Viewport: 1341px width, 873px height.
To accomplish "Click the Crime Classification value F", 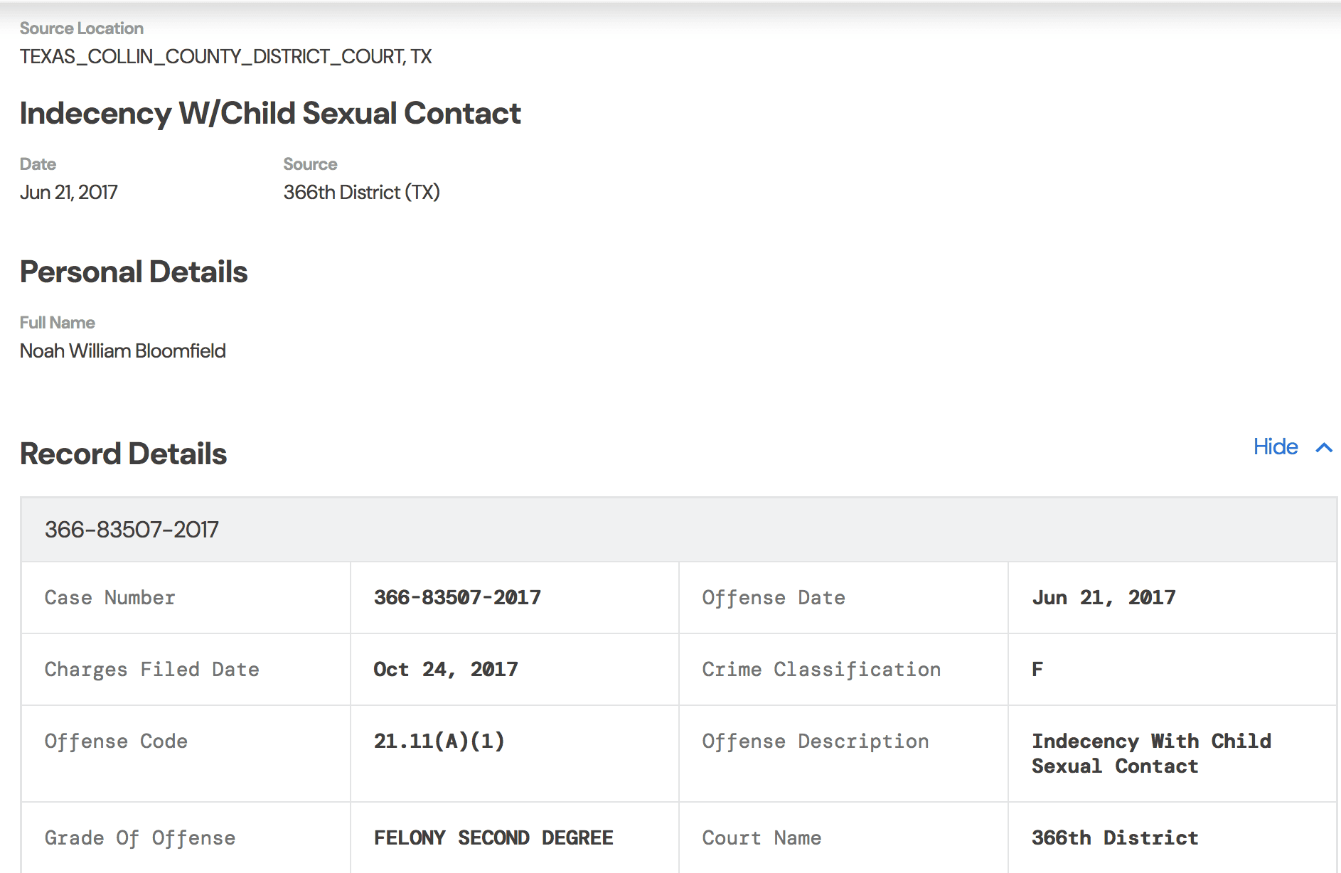I will coord(1037,670).
